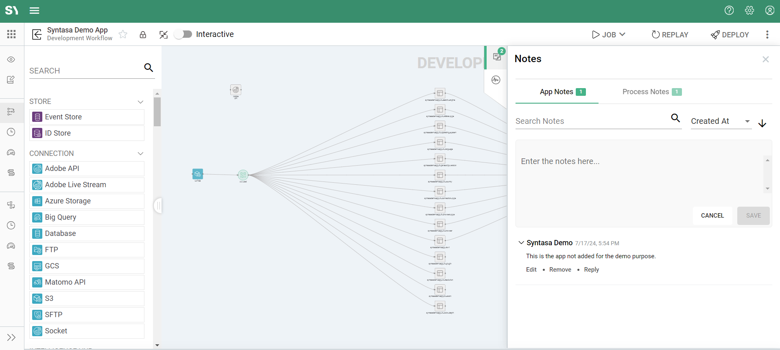Open the settings gear icon
The height and width of the screenshot is (350, 780).
[x=749, y=11]
